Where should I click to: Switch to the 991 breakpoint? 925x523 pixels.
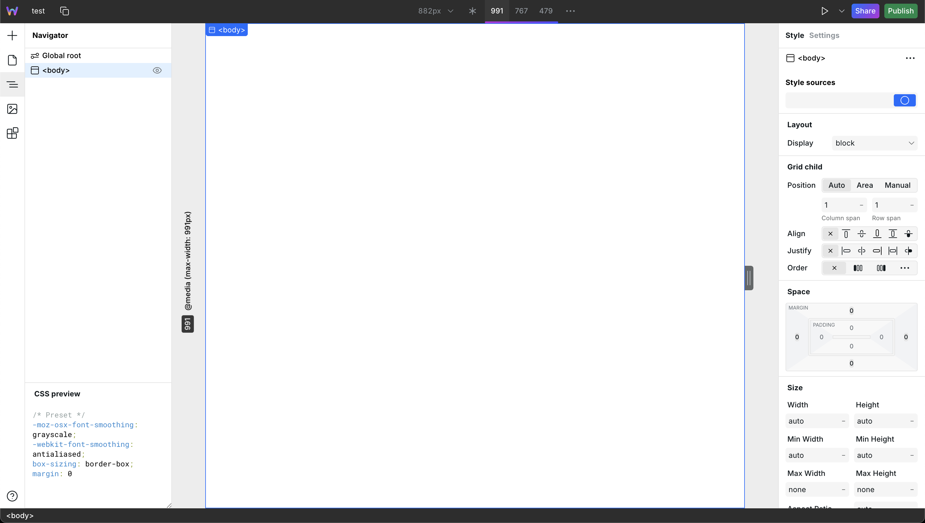(497, 11)
